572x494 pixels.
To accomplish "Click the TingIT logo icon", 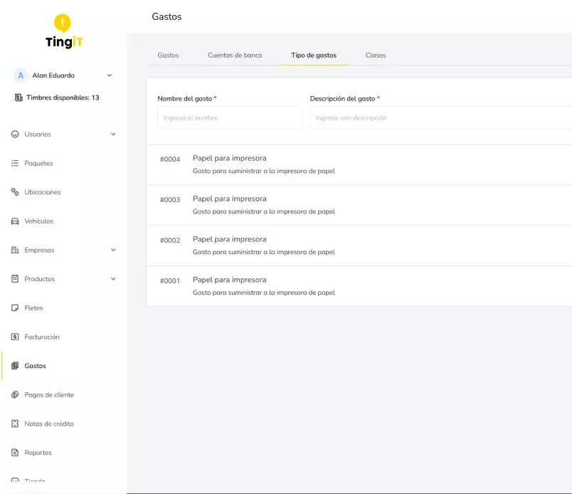I will (63, 23).
